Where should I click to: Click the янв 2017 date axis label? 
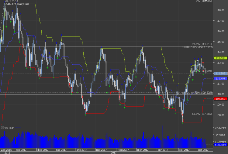[21, 150]
